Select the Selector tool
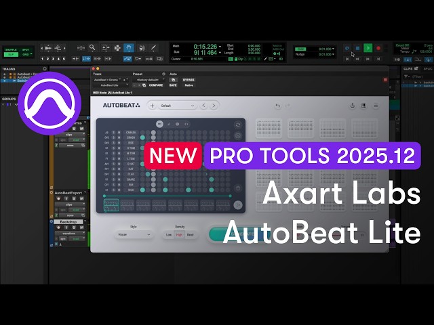The image size is (434, 325). pos(117,48)
